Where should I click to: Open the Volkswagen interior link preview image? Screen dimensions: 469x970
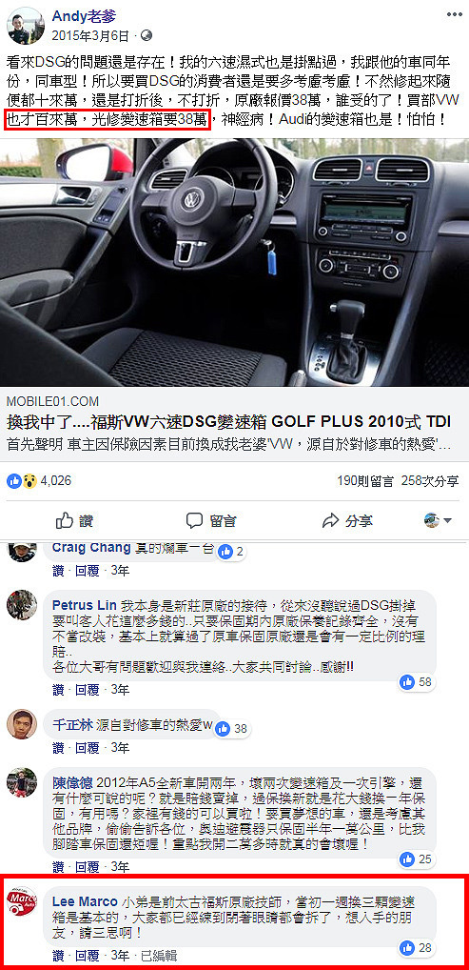pyautogui.click(x=234, y=262)
